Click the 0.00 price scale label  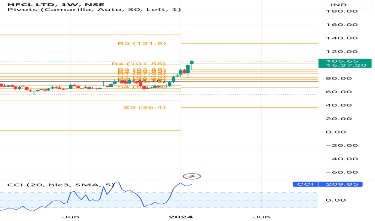tap(336, 132)
